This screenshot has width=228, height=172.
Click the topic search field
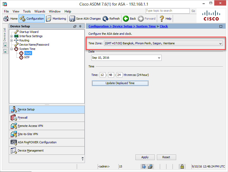pos(168,11)
